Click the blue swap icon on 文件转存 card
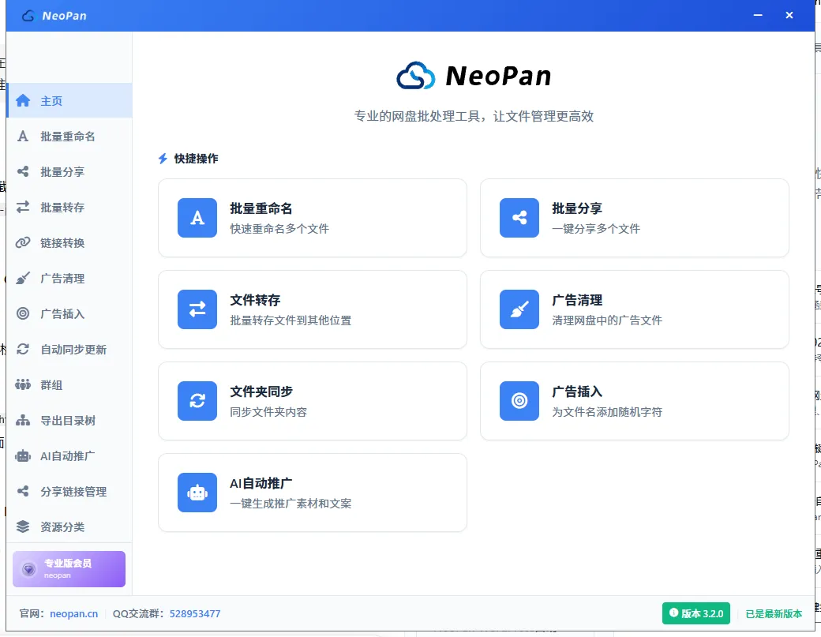Screen dimensions: 821x637 (197, 309)
